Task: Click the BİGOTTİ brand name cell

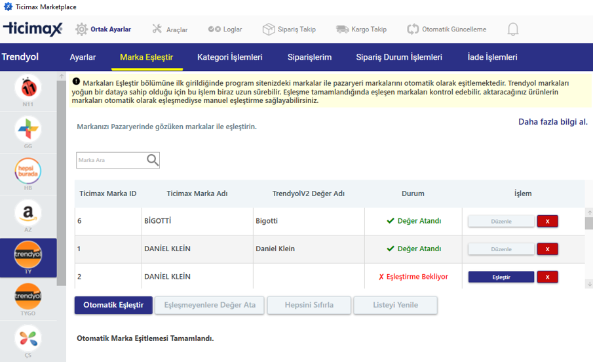Action: click(x=197, y=221)
